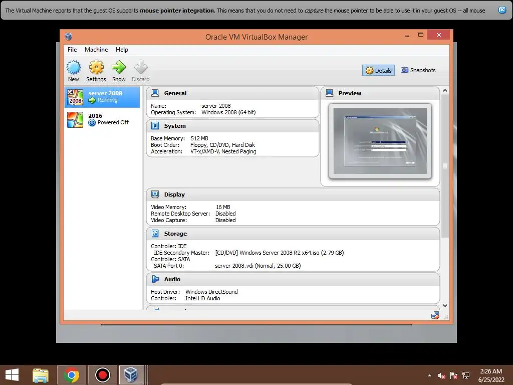Click the System section header
Image resolution: width=513 pixels, height=385 pixels.
pyautogui.click(x=232, y=126)
